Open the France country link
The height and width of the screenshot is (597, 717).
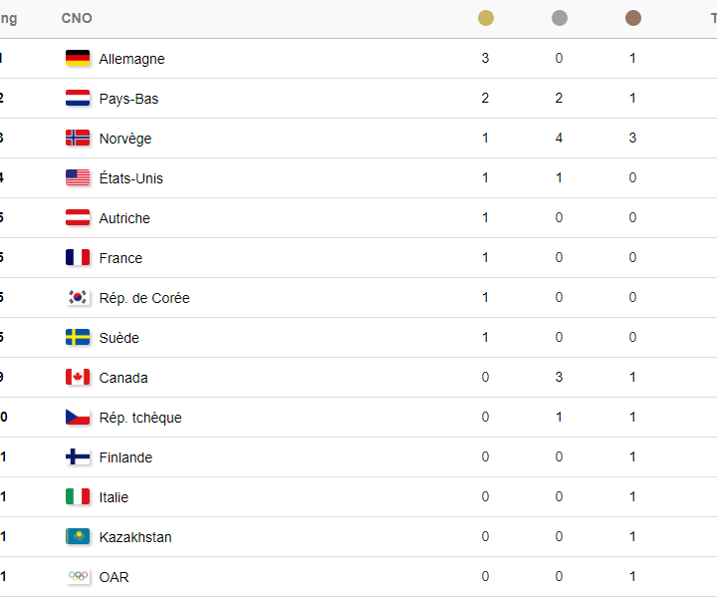[120, 258]
